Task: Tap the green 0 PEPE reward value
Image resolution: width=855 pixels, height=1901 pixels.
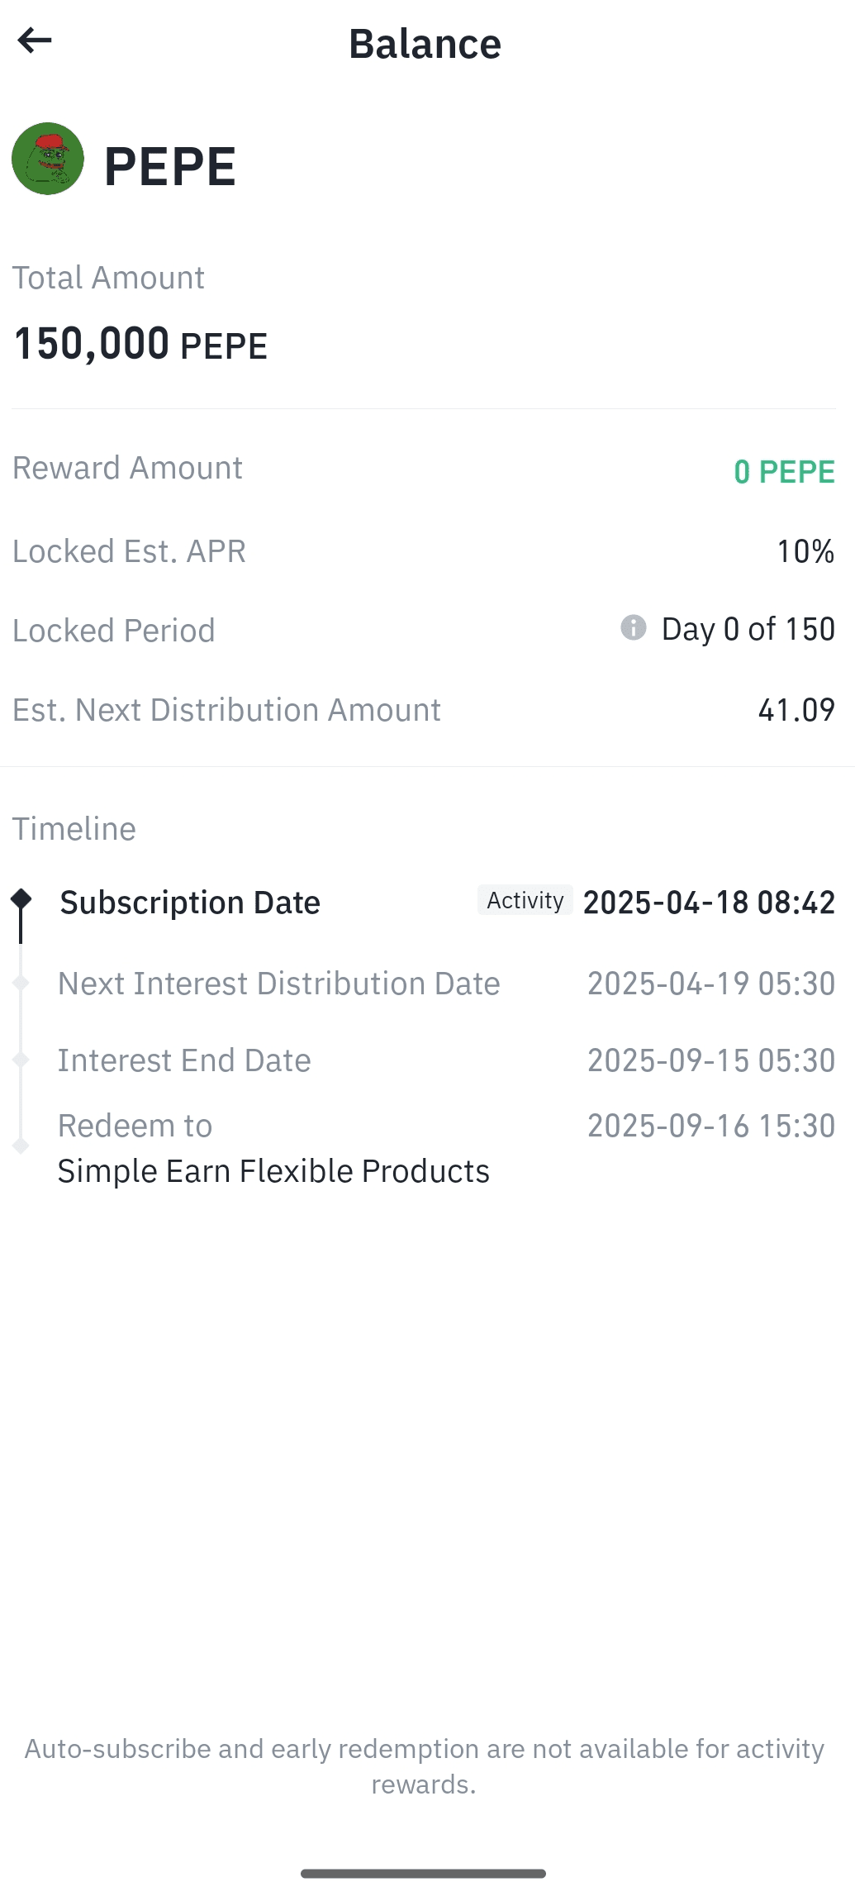Action: pyautogui.click(x=784, y=471)
